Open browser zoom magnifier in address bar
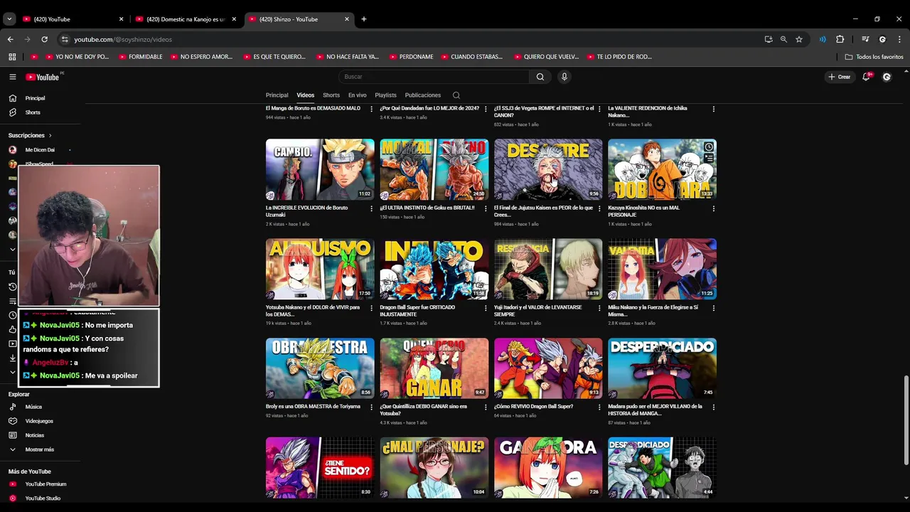Screen dimensions: 910x512 [783, 39]
